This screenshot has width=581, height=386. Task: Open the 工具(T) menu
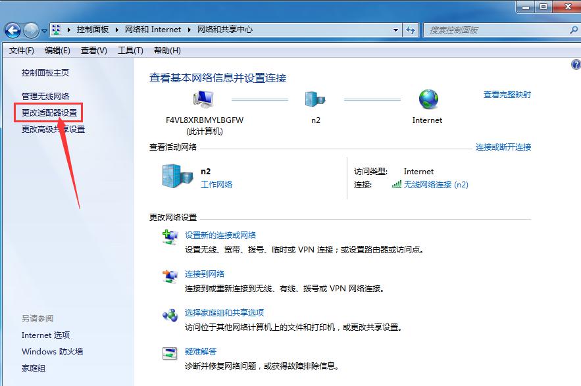[130, 51]
